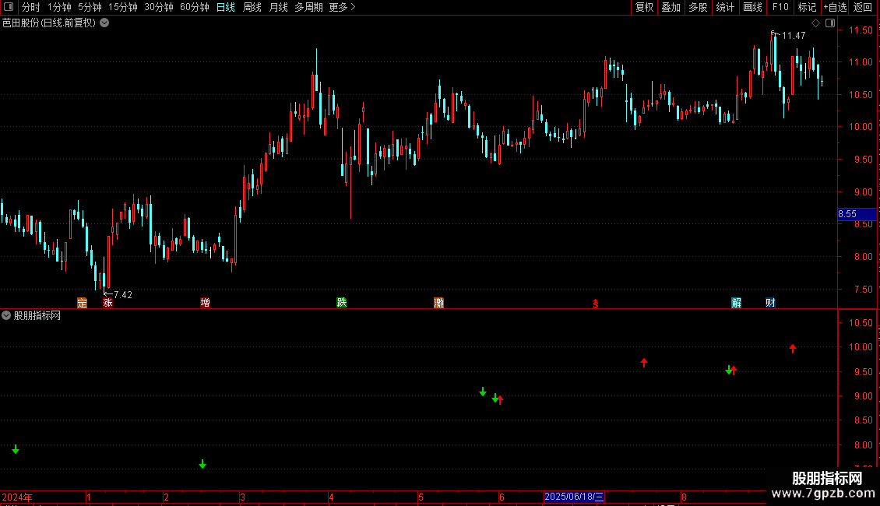Click the 财 event marker icon

pos(770,303)
